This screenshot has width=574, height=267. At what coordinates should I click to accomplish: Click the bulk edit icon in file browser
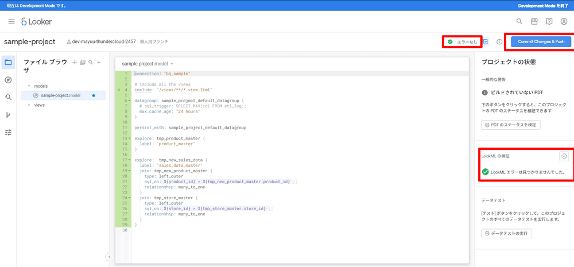(x=82, y=63)
